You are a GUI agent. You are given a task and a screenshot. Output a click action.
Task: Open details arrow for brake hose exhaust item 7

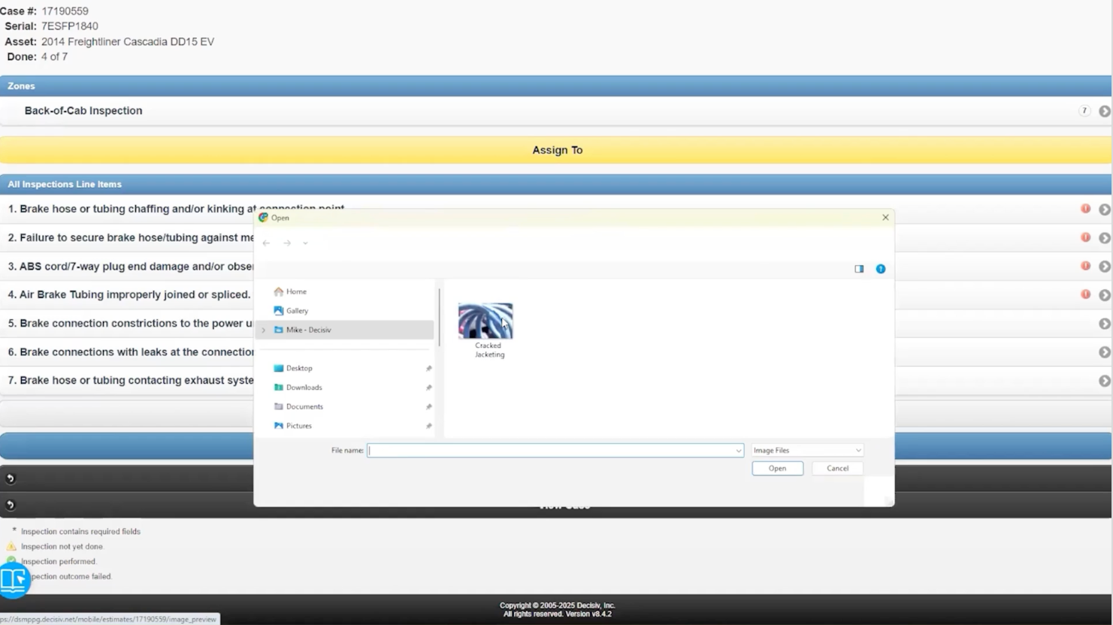click(x=1103, y=380)
